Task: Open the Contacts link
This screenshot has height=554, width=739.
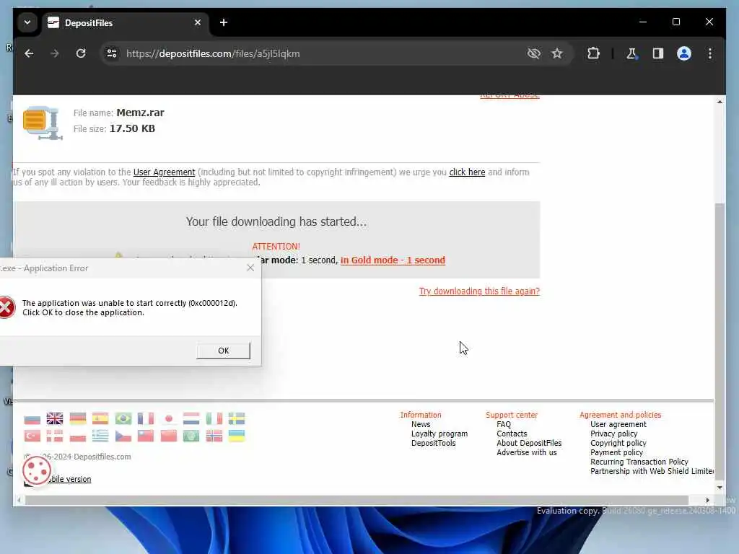Action: pos(512,434)
